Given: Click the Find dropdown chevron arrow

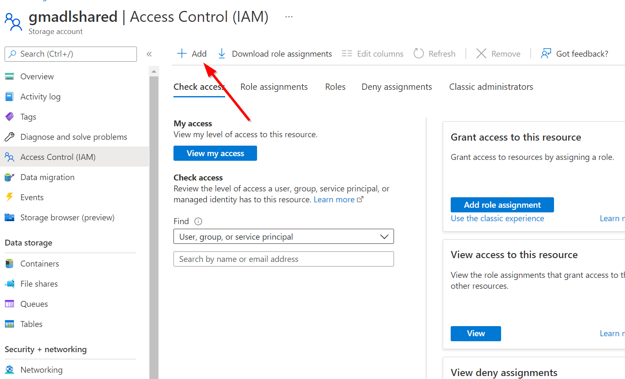Looking at the screenshot, I should tap(384, 237).
